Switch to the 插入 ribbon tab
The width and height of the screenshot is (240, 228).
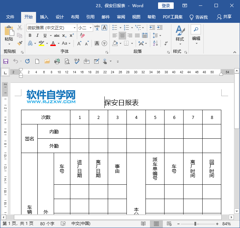44,17
